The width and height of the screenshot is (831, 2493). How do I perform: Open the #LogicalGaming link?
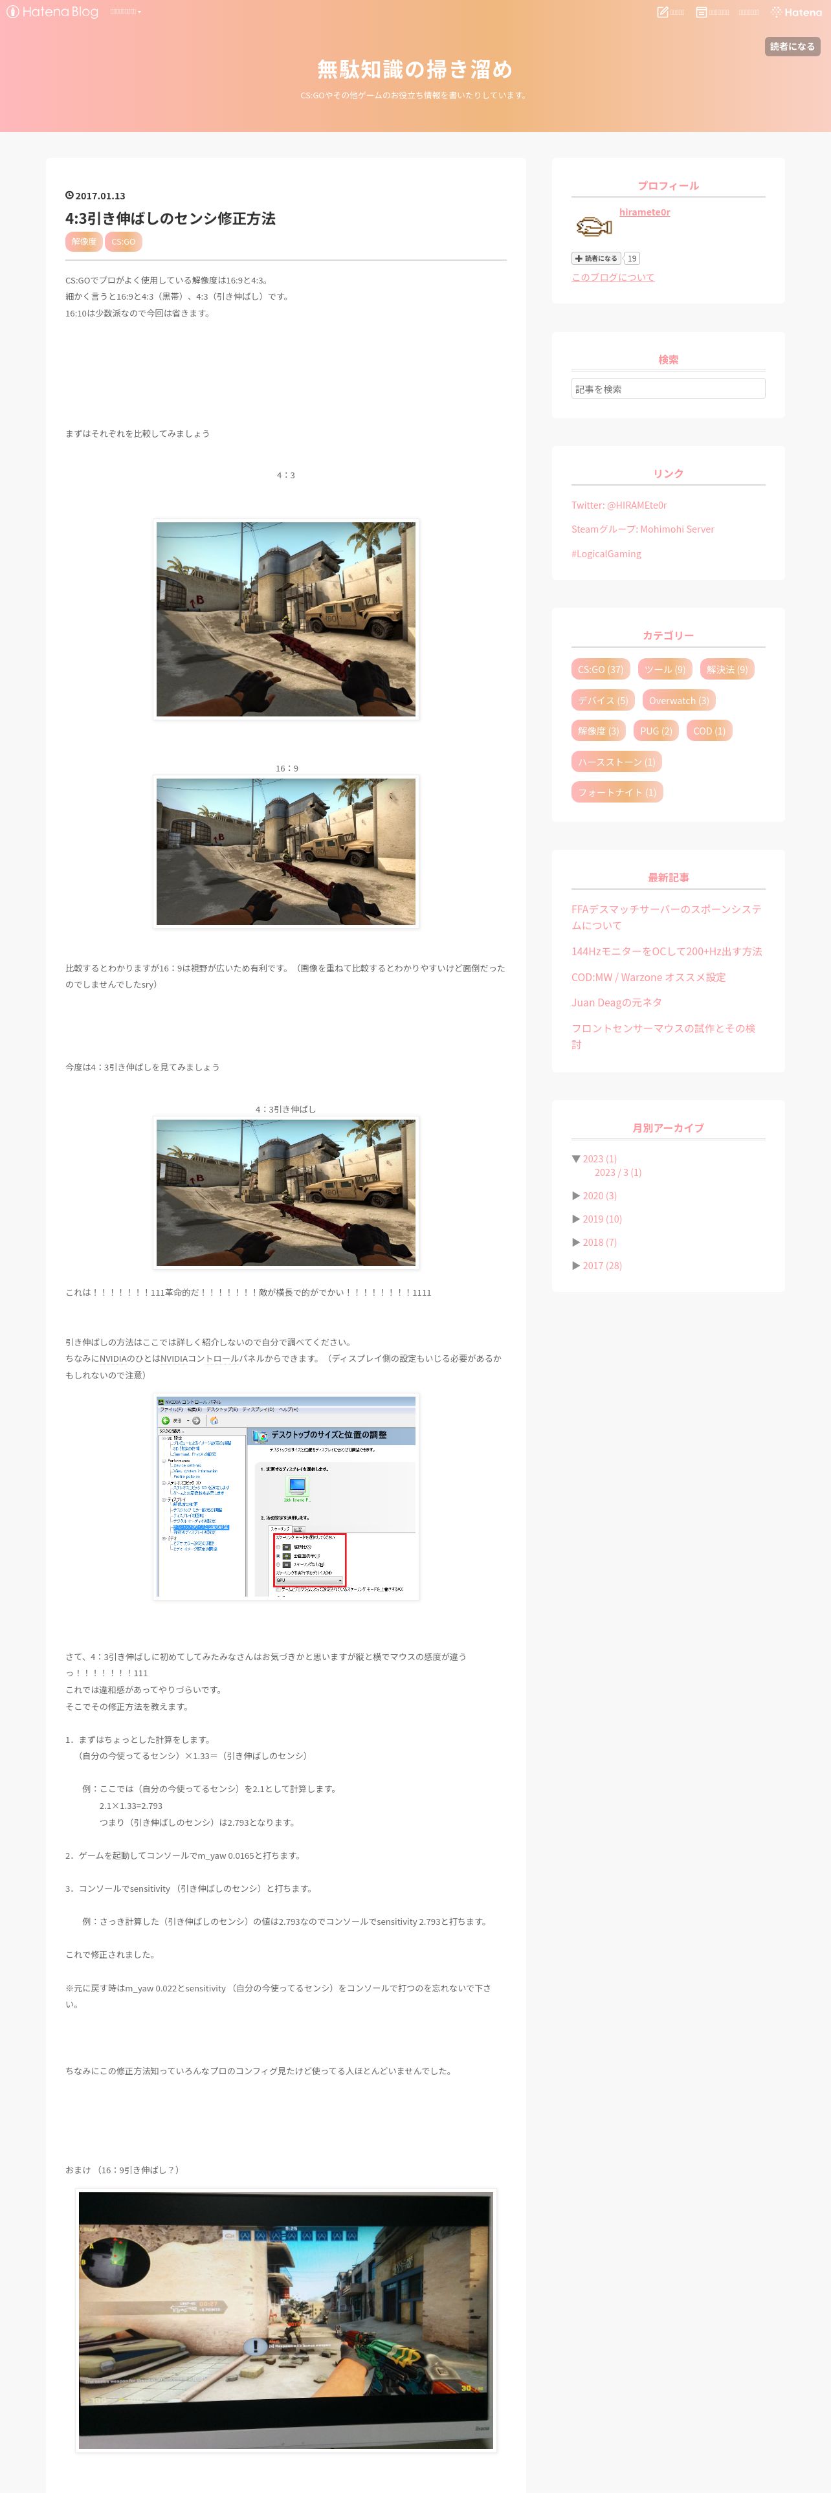tap(606, 553)
